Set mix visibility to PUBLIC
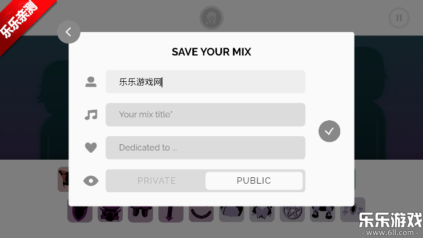Screen dimensions: 423x238 254,181
